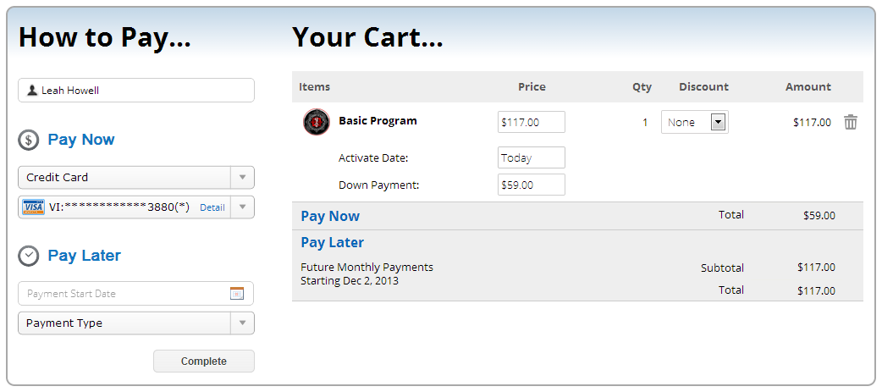Click the dollar sign Pay Now icon
The height and width of the screenshot is (392, 882).
point(29,141)
